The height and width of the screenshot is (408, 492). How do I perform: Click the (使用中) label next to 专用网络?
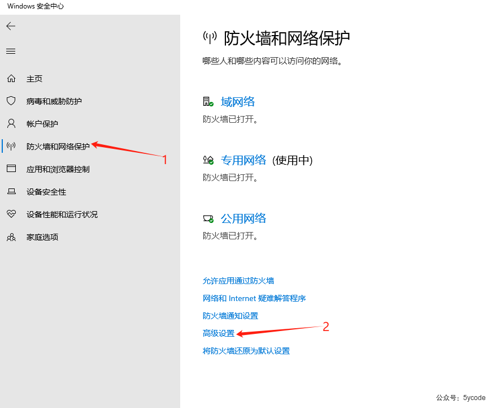coord(293,161)
